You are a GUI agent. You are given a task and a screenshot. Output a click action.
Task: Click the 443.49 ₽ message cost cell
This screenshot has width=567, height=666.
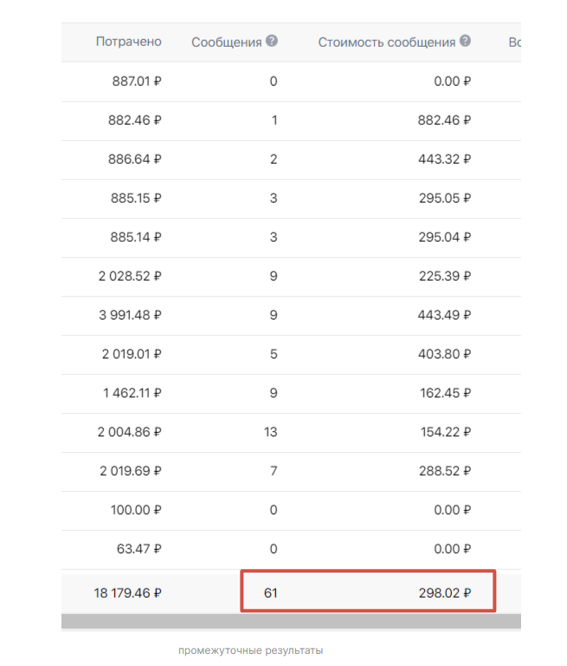(442, 315)
